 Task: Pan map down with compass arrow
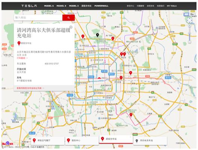coord(189,22)
